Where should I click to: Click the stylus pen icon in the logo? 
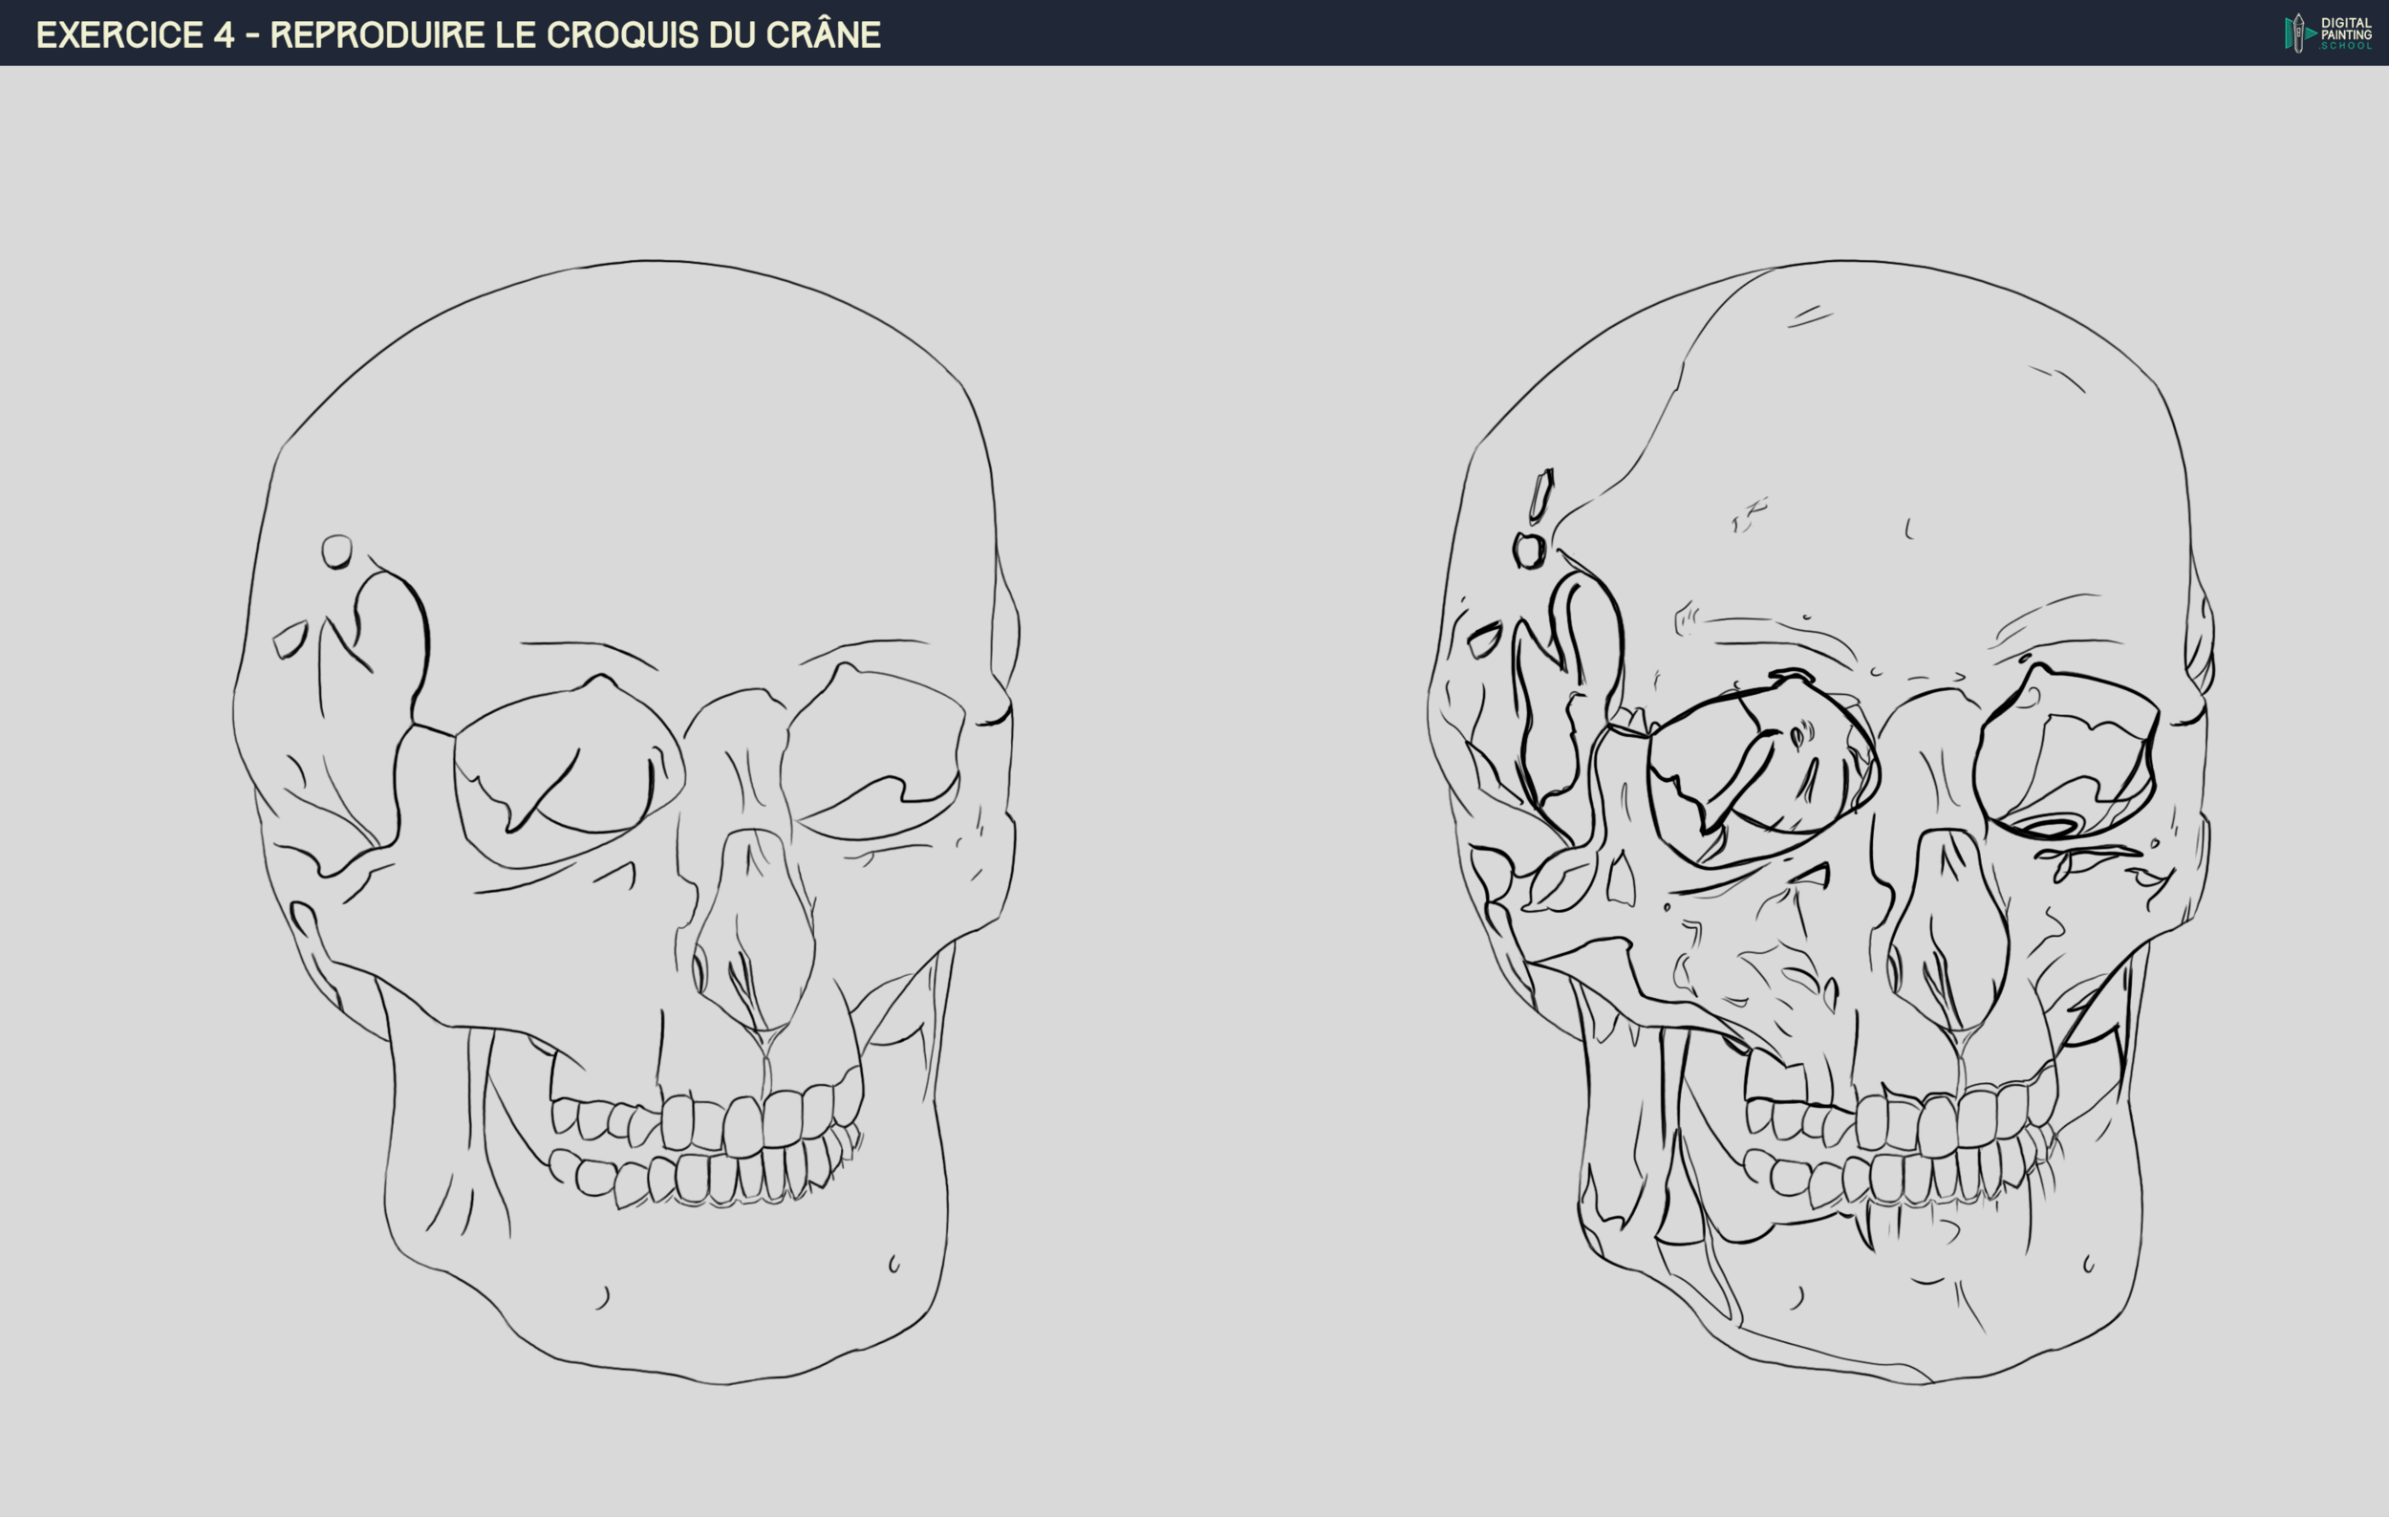[2299, 32]
